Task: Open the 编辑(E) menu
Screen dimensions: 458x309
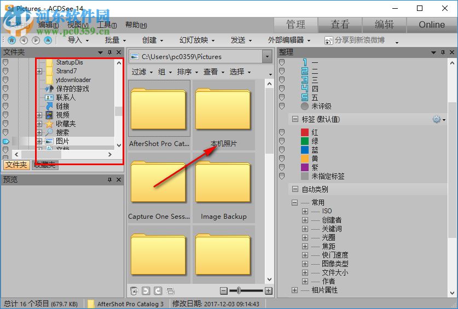Action: (49, 25)
